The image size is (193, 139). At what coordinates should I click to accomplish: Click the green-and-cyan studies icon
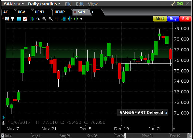64,19
